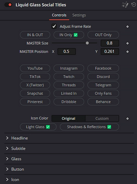
Task: Add keyframe for Adjust Frame Rate
Action: click(127, 27)
